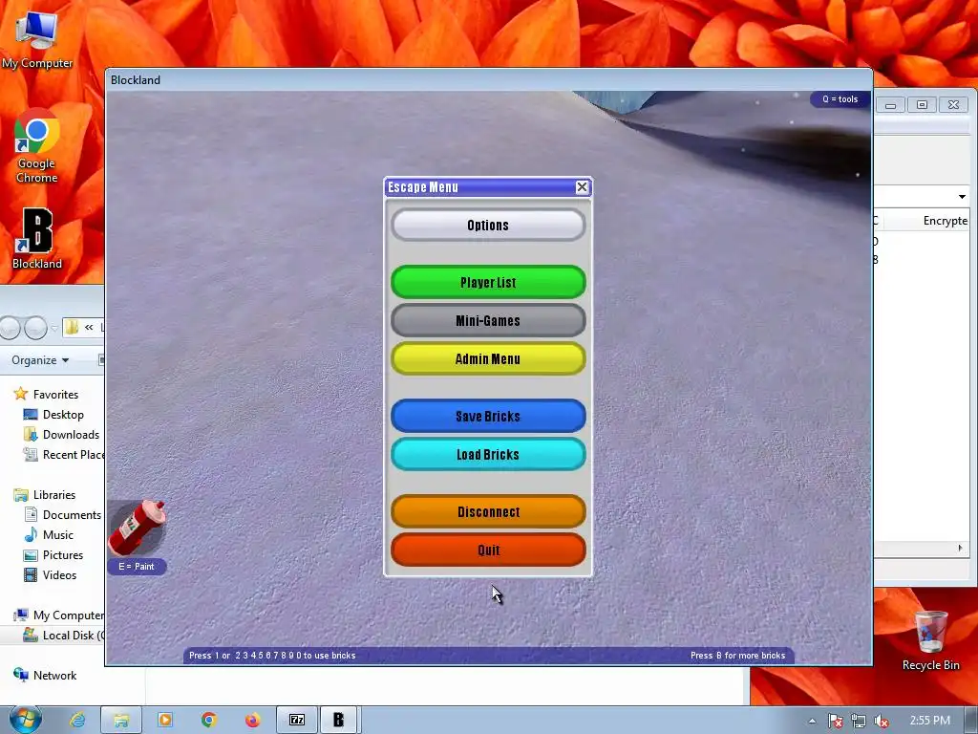Open the Explorer recent pages dropdown arrow
The height and width of the screenshot is (734, 978).
click(x=54, y=328)
